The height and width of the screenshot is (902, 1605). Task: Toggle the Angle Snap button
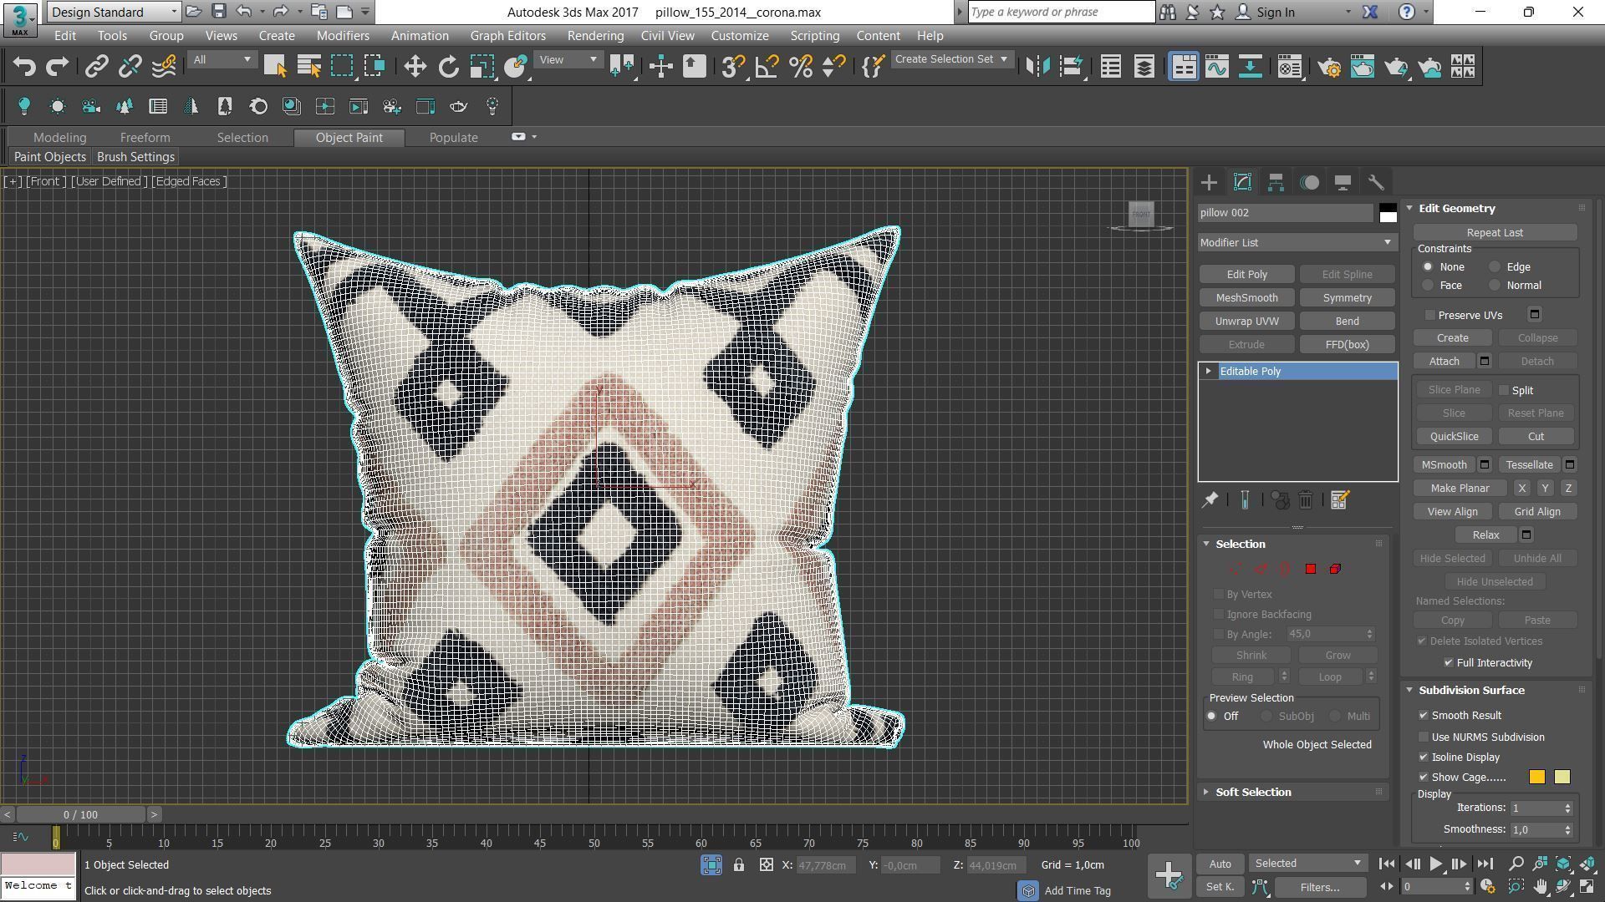[767, 67]
